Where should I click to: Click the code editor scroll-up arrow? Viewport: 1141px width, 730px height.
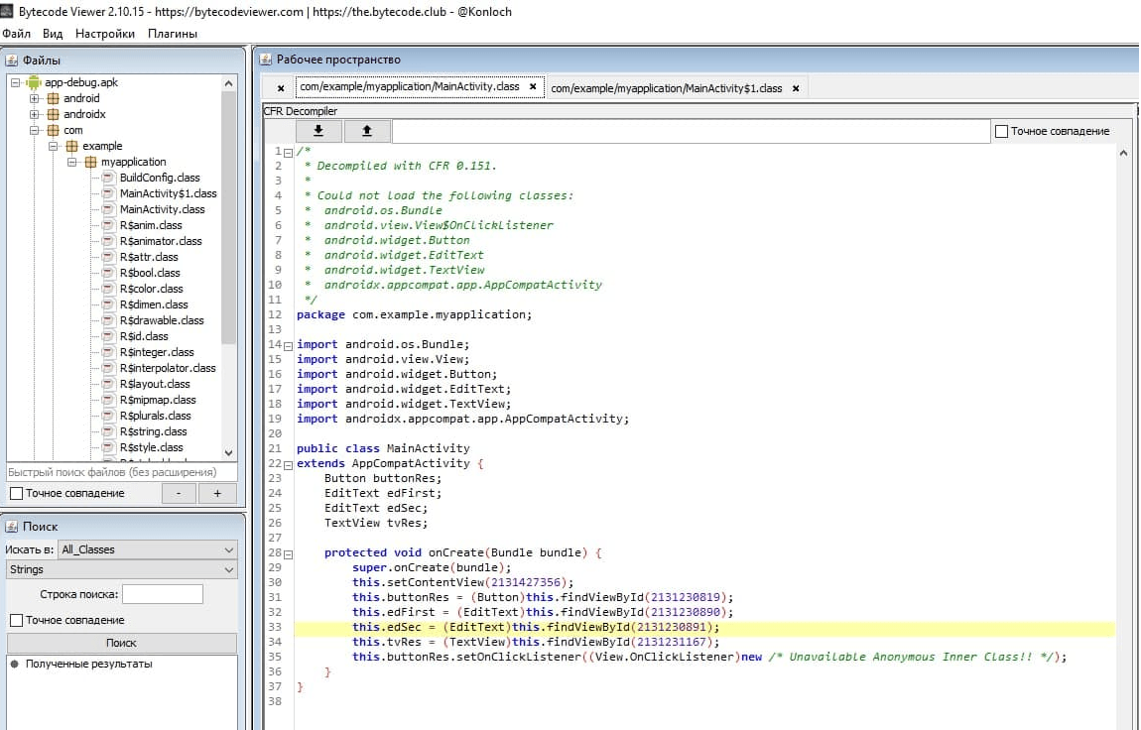(1123, 153)
